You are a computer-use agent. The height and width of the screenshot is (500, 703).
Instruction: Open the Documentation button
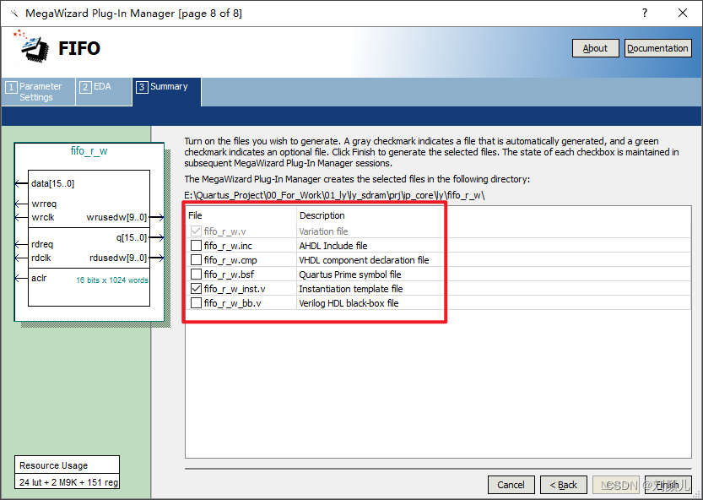click(657, 48)
